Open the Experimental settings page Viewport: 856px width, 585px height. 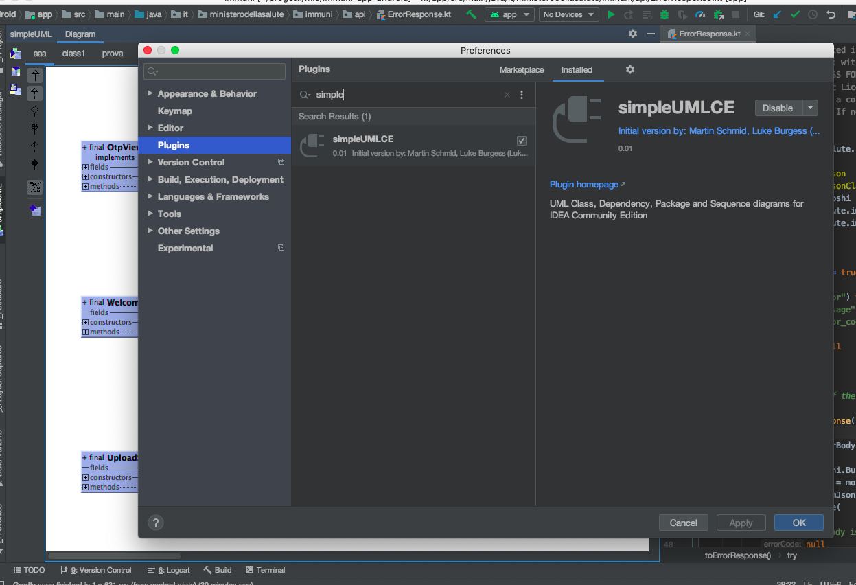(185, 248)
